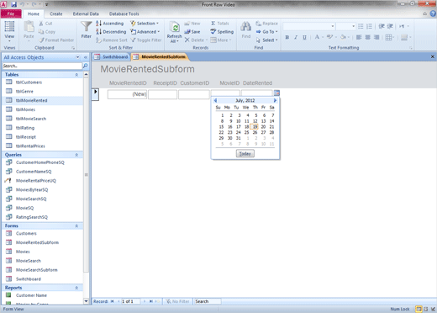Click the CustomerID input field
Viewport: 437px width, 313px height.
[x=194, y=94]
